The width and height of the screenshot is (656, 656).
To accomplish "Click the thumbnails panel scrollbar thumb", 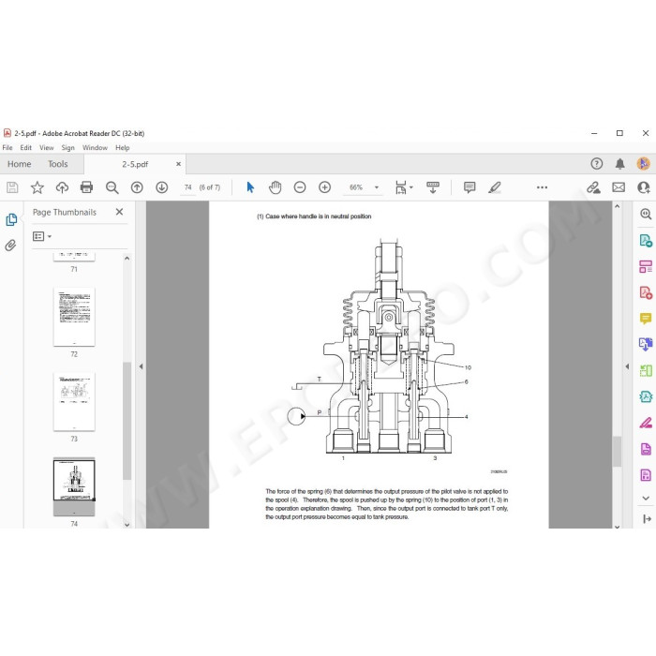I will [127, 421].
